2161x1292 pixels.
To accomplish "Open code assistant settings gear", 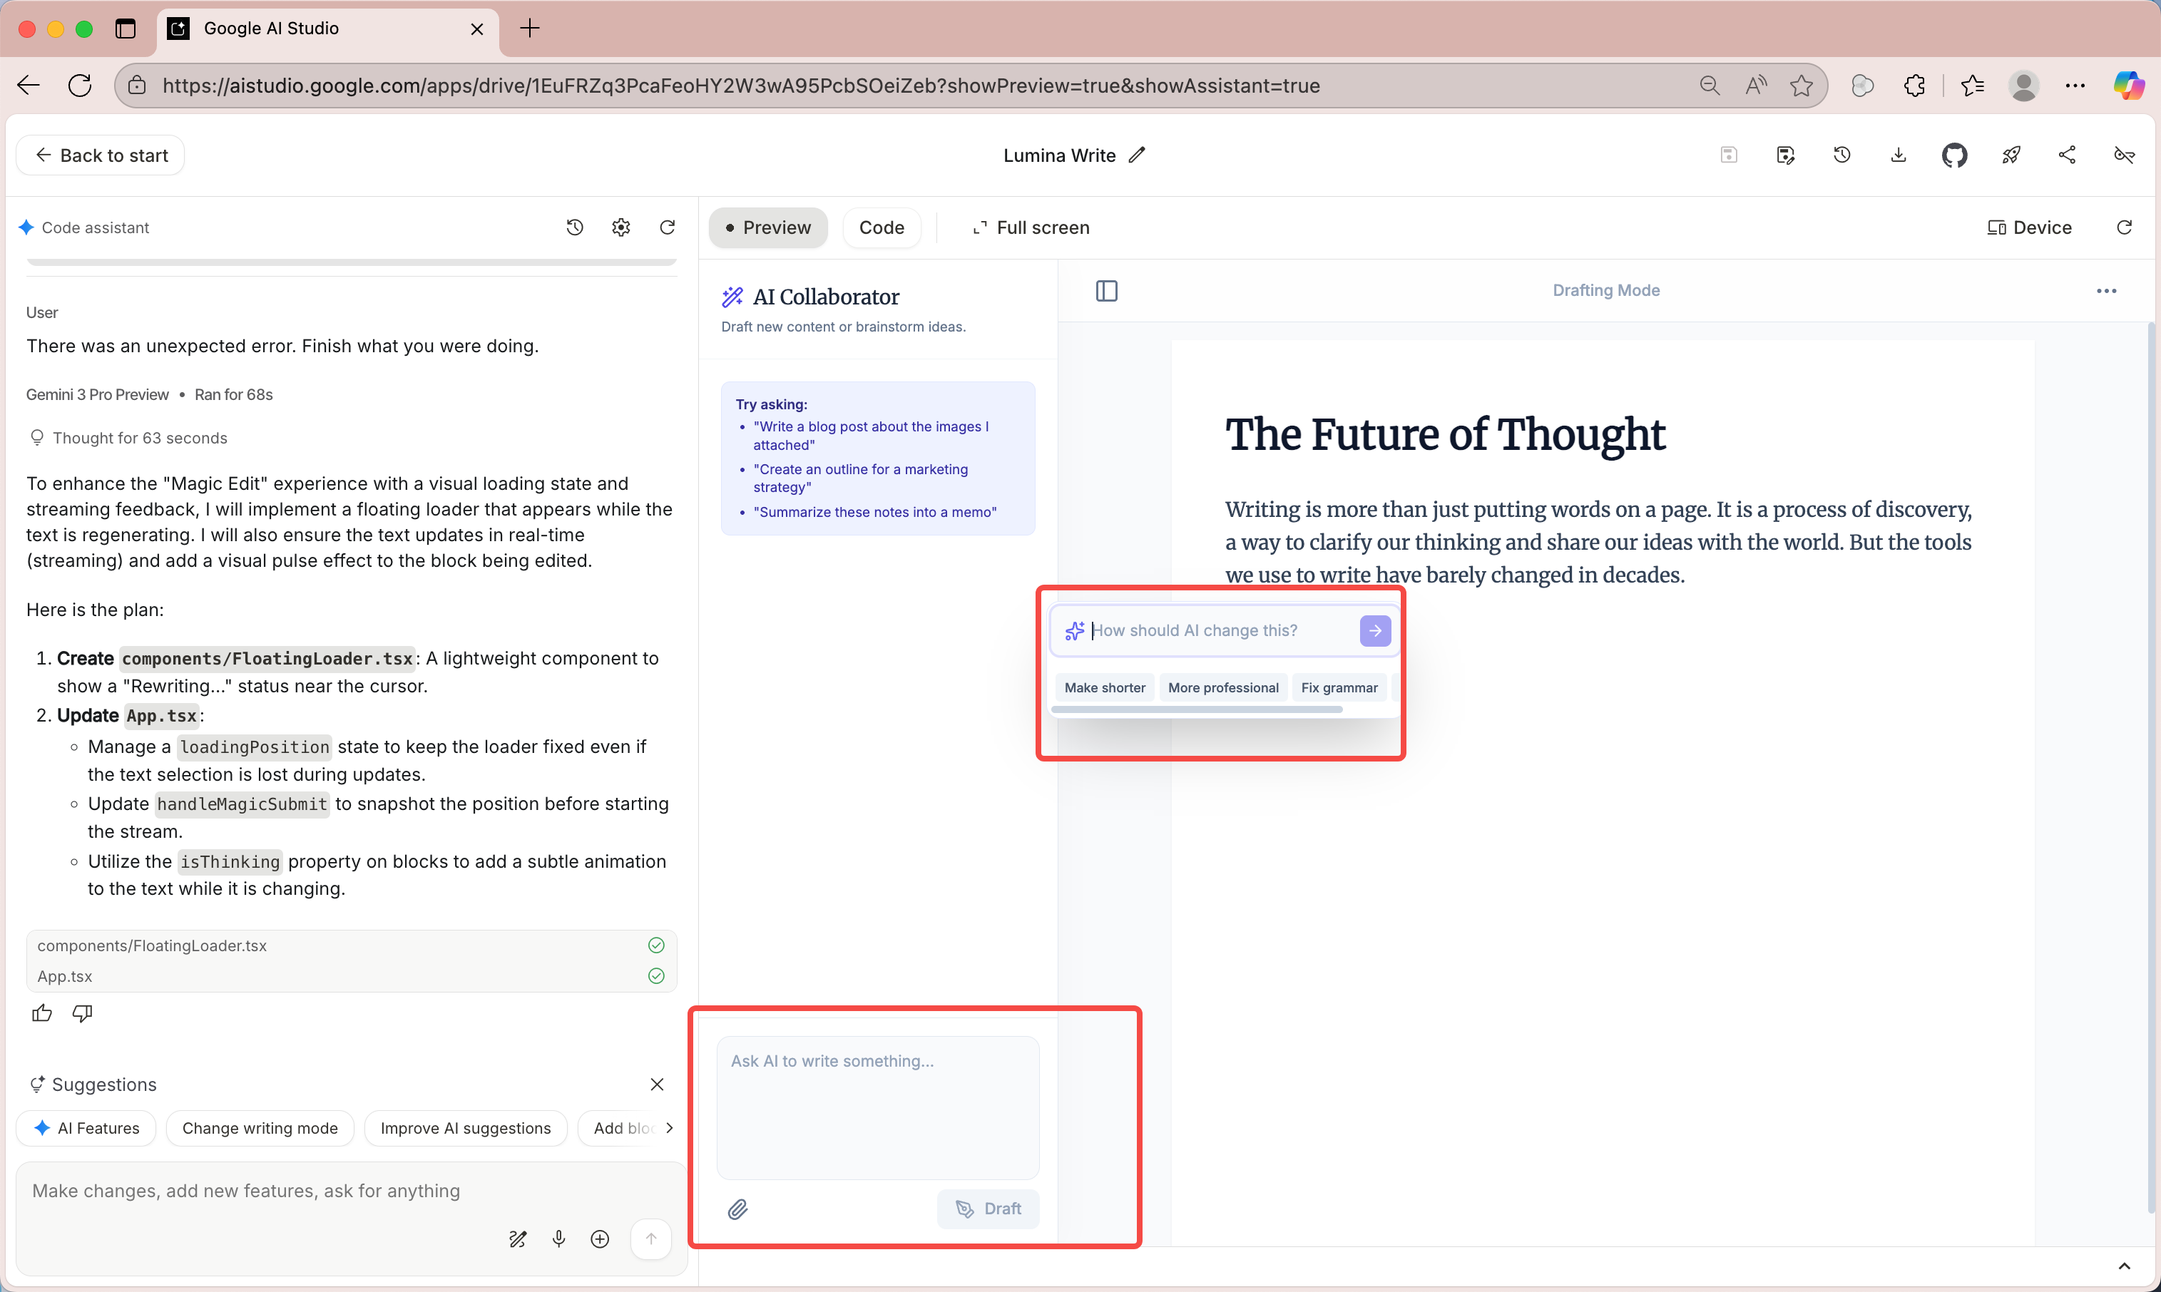I will 620,227.
